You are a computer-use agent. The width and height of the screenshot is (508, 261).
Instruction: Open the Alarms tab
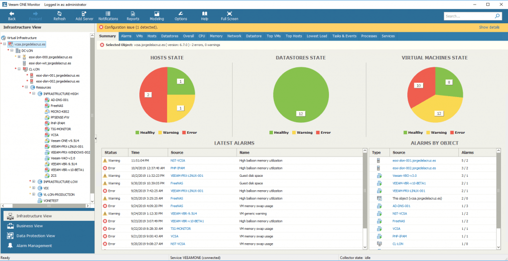(x=126, y=36)
